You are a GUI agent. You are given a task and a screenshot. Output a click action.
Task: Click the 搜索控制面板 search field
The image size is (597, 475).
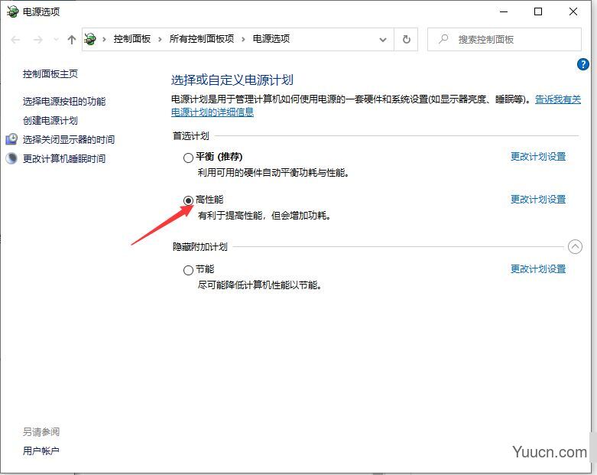pyautogui.click(x=504, y=39)
